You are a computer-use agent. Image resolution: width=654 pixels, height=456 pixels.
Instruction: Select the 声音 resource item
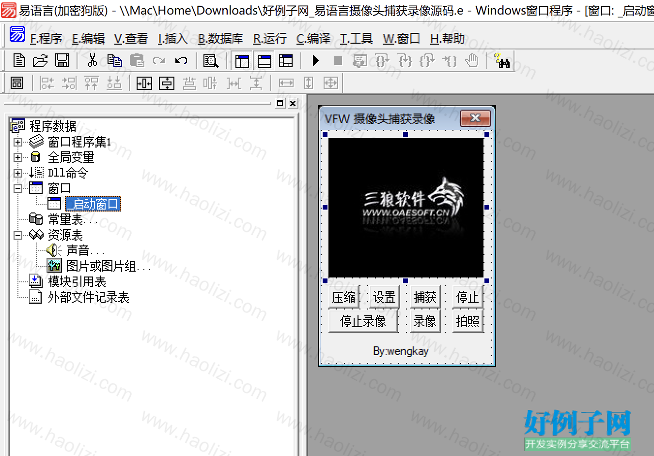click(85, 251)
